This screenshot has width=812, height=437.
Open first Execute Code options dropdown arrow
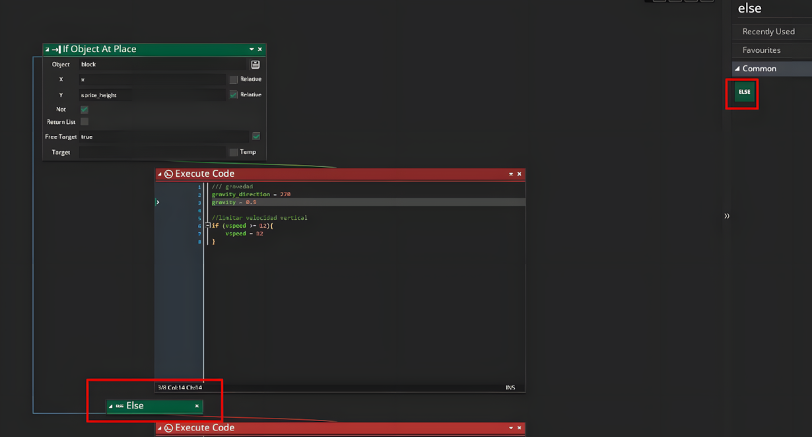pos(511,174)
